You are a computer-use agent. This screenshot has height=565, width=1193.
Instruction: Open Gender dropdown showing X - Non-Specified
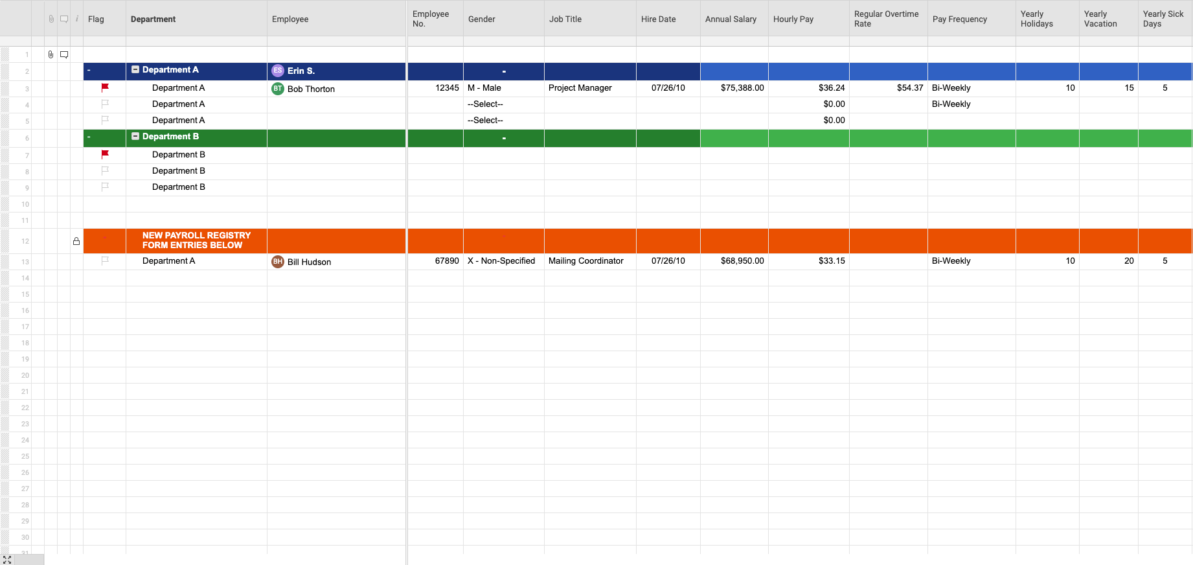click(504, 261)
